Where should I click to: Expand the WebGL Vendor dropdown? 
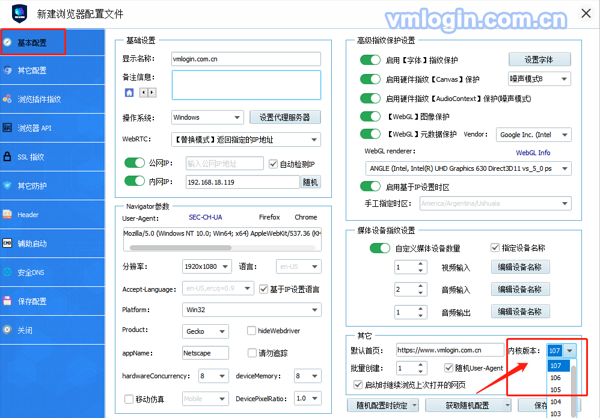[x=533, y=135]
